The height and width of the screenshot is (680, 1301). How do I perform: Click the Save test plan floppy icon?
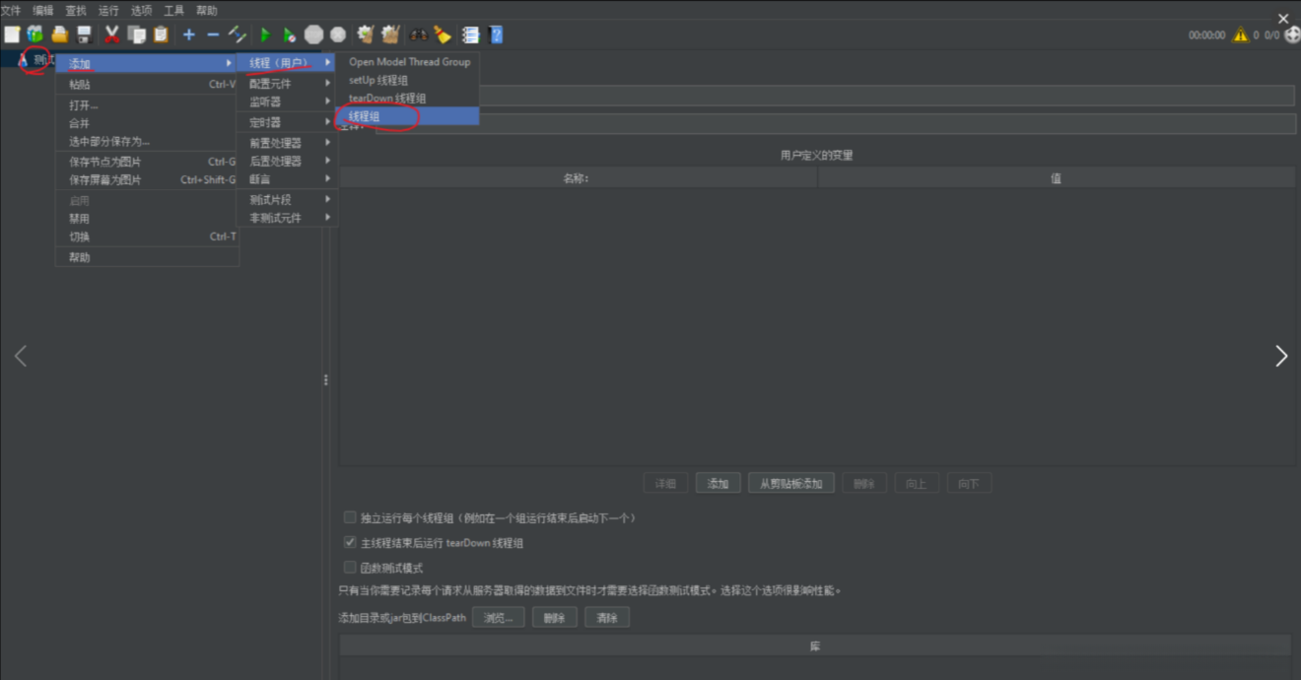[85, 34]
